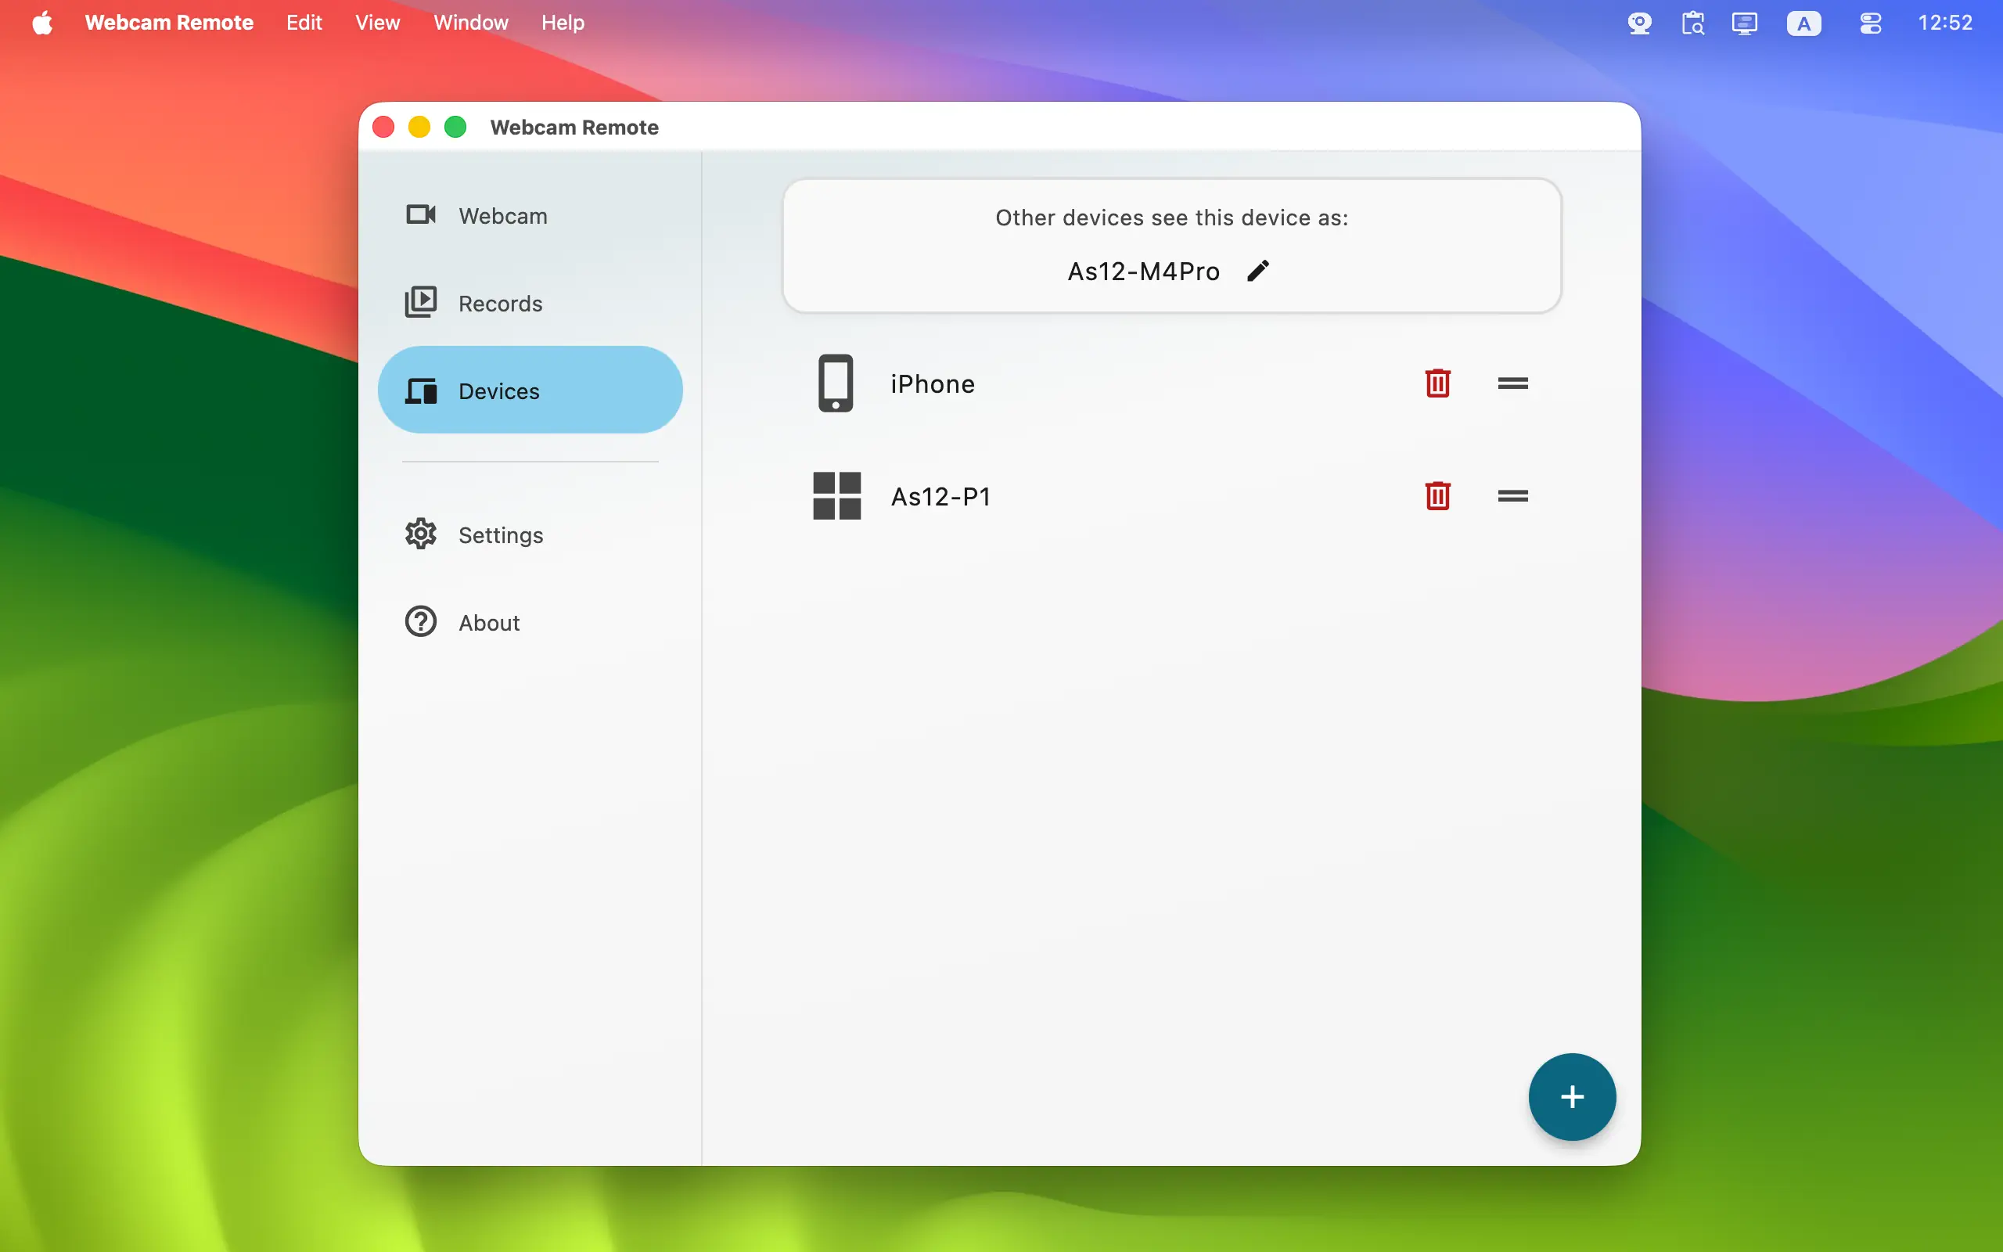The image size is (2003, 1252).
Task: Maximize the Webcam Remote window
Action: (455, 127)
